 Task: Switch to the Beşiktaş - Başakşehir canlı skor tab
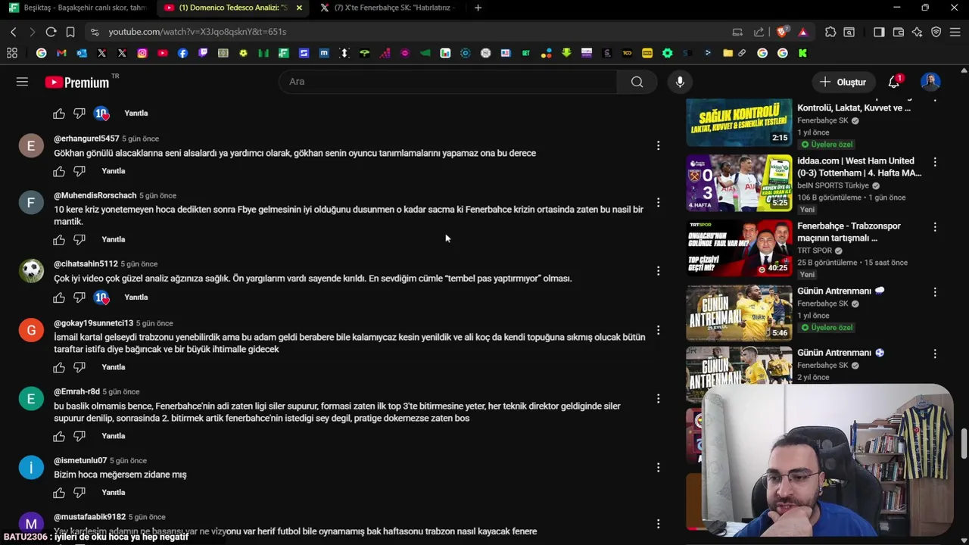(77, 8)
